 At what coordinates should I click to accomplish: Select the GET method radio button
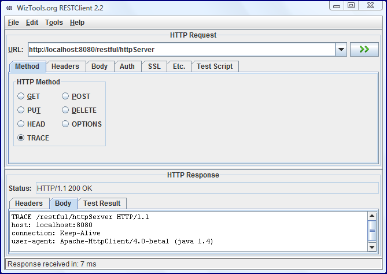21,96
